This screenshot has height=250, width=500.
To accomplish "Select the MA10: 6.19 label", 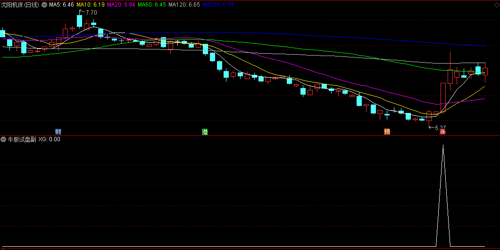I will (91, 5).
